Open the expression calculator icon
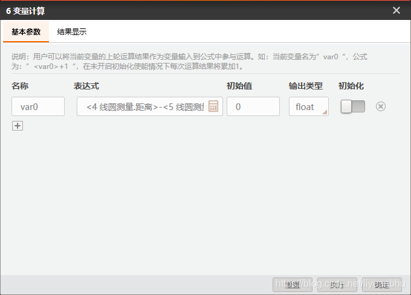The width and height of the screenshot is (411, 295). pos(213,106)
